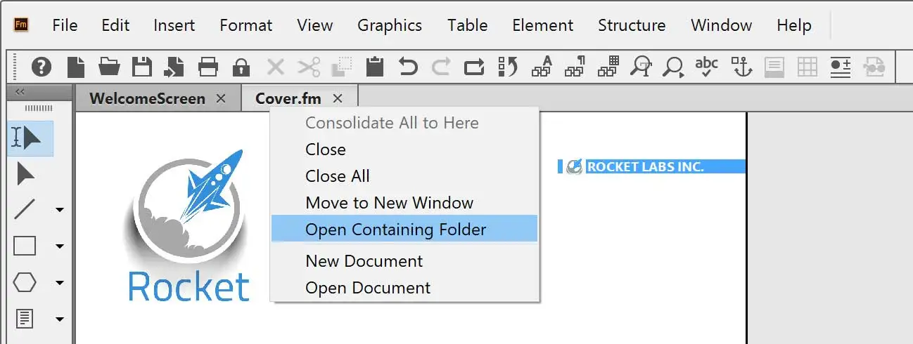The height and width of the screenshot is (344, 913).
Task: Select Move to New Window menu entry
Action: click(x=389, y=203)
